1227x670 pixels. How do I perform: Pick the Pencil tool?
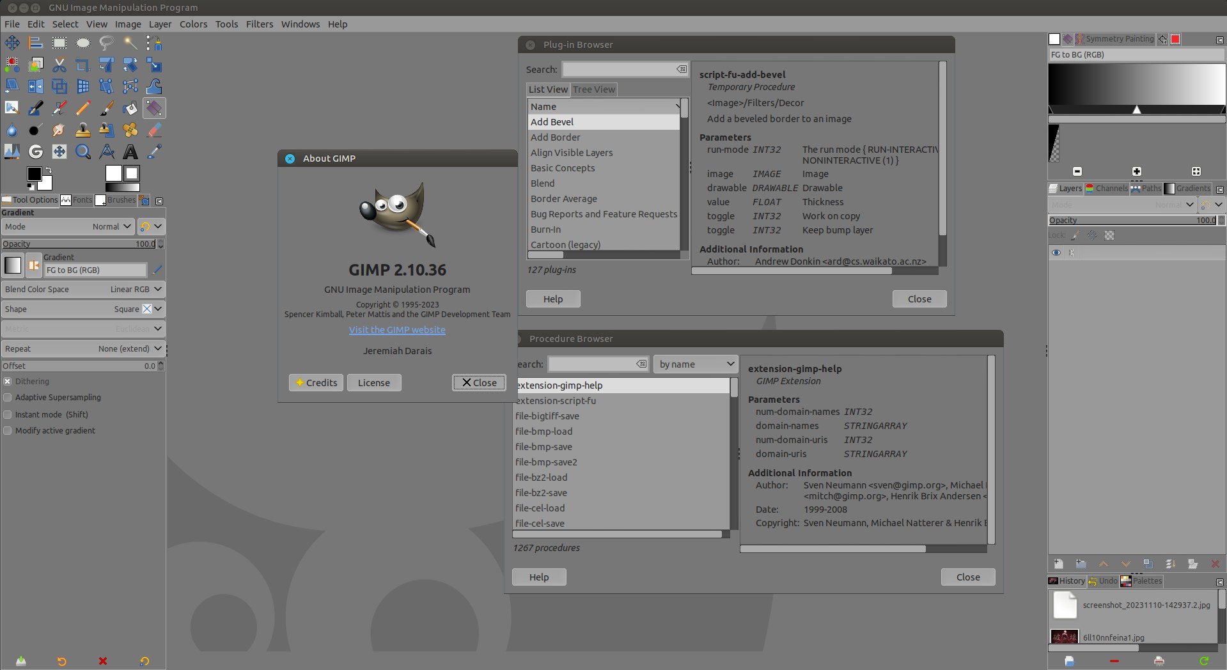coord(83,108)
